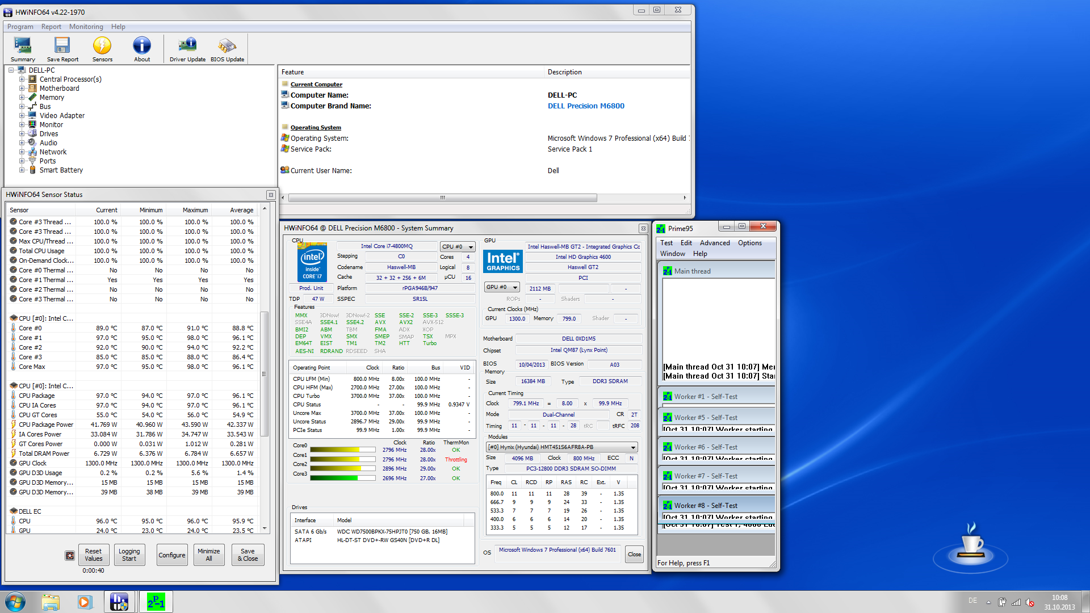
Task: Open the Monitoring menu
Action: point(86,27)
